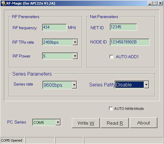Click the RF Power value 5
164x144 pixels.
click(44, 56)
